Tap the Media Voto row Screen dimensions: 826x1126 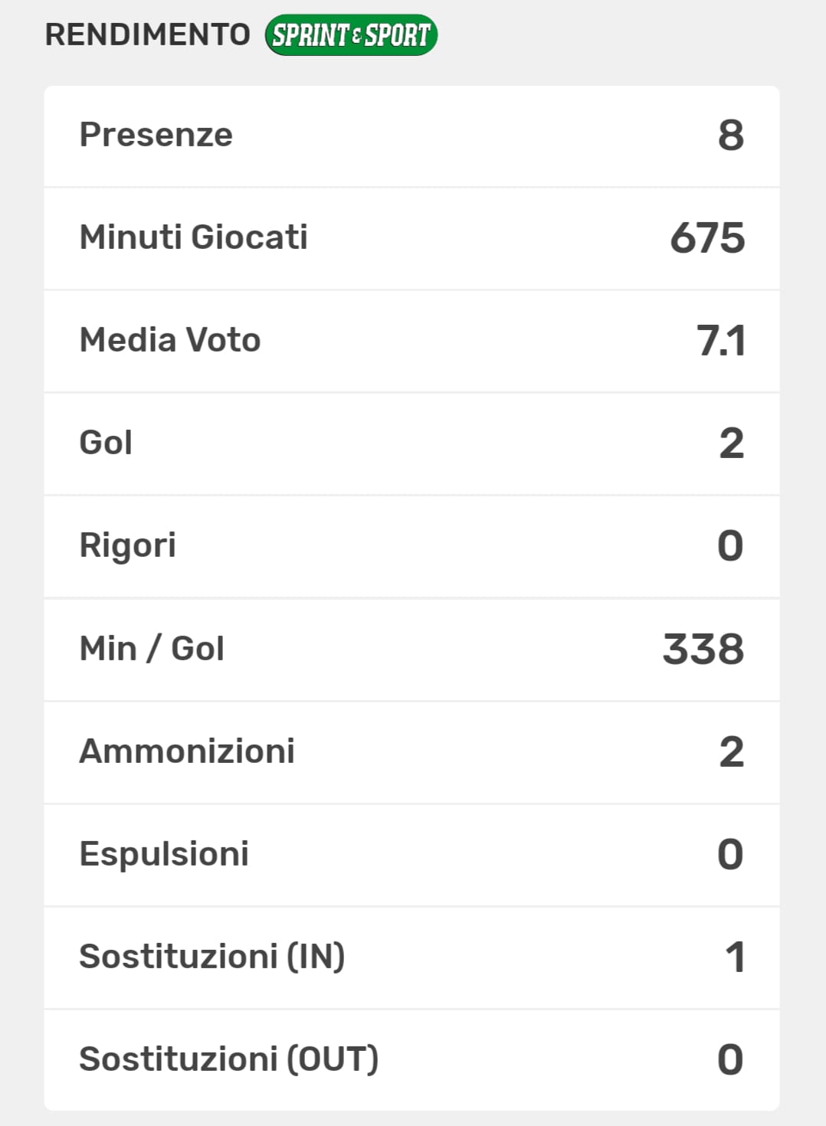click(x=411, y=341)
